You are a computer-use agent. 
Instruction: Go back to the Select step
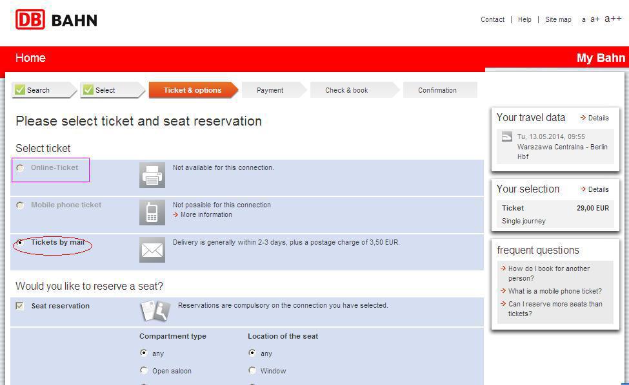point(113,90)
